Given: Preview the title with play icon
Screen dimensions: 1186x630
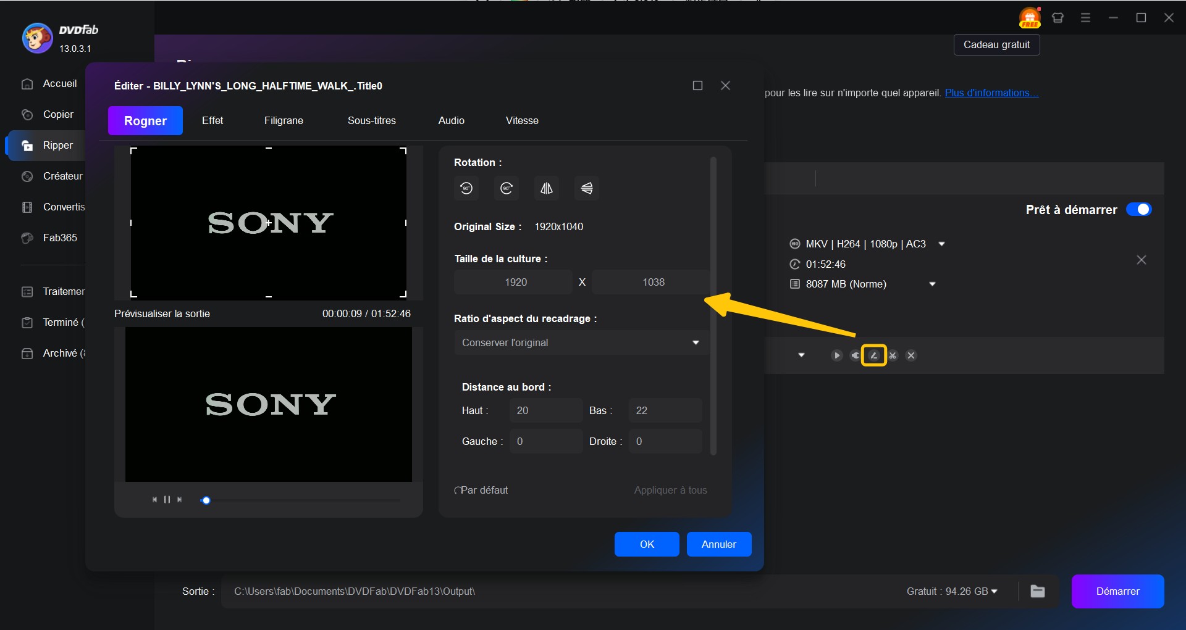Looking at the screenshot, I should 836,355.
